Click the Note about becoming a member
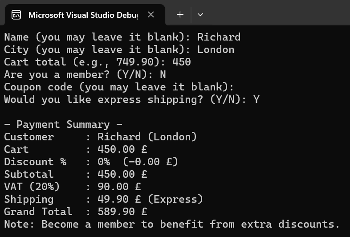The image size is (350, 237). tap(172, 224)
